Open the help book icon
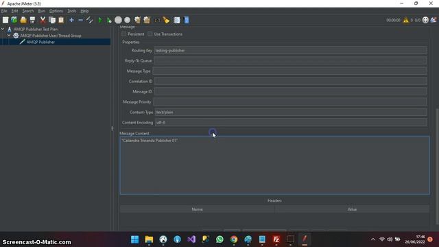The height and width of the screenshot is (247, 439). click(186, 20)
